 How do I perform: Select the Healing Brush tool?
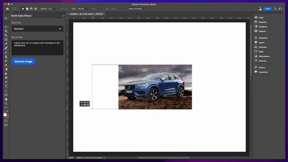(x=6, y=48)
